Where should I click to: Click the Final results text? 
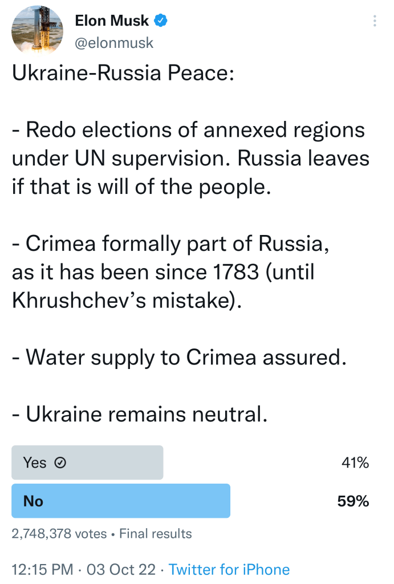156,534
